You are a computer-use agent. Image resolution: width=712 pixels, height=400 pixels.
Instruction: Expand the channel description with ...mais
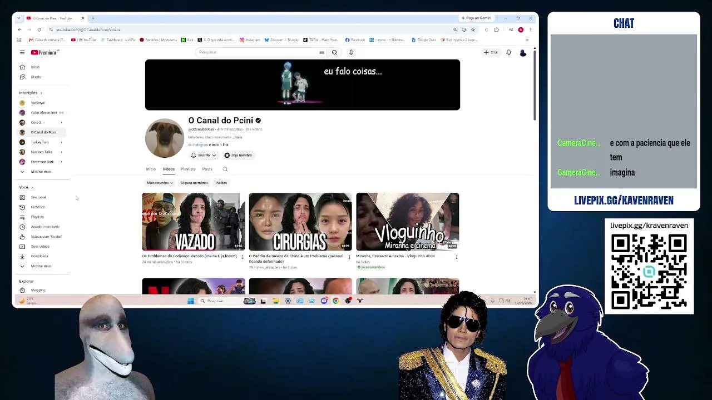(238, 137)
